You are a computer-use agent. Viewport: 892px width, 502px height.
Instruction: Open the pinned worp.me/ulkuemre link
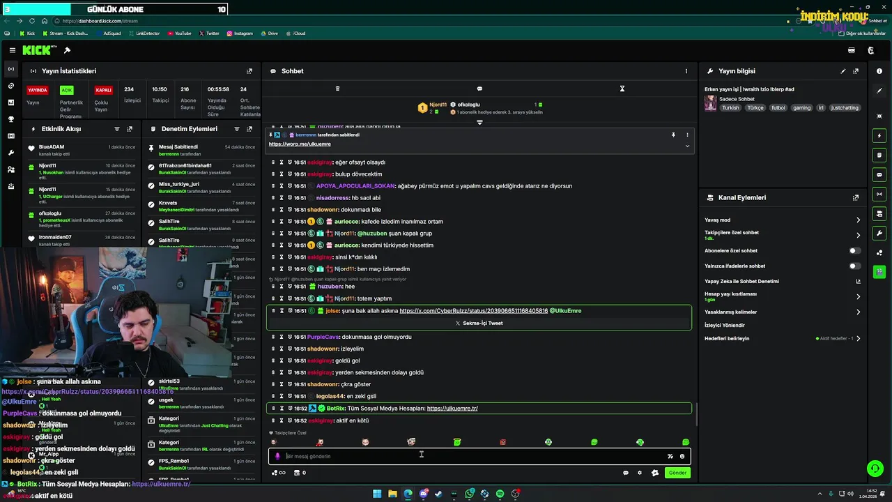pyautogui.click(x=300, y=144)
